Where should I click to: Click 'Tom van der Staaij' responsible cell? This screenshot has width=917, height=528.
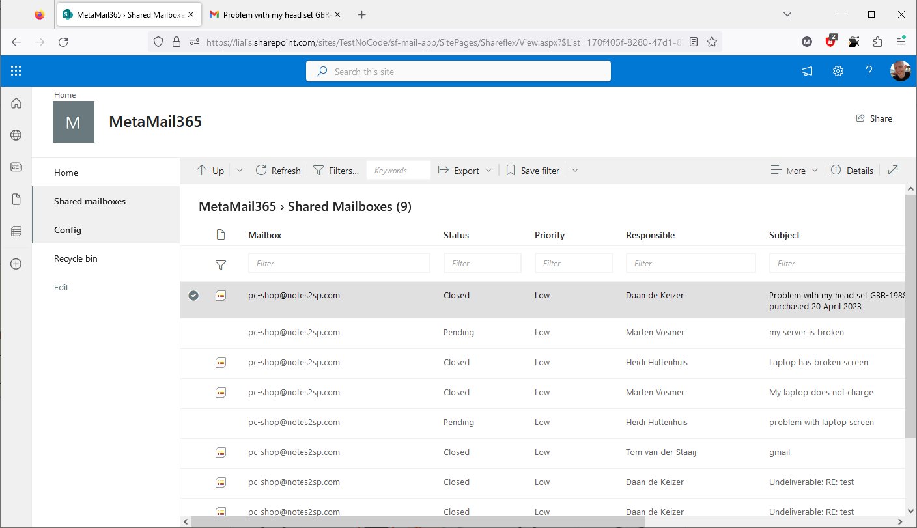(x=661, y=452)
